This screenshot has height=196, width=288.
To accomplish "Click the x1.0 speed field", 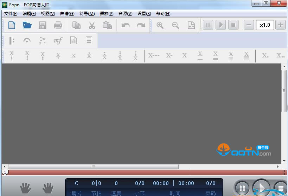I will tap(265, 25).
